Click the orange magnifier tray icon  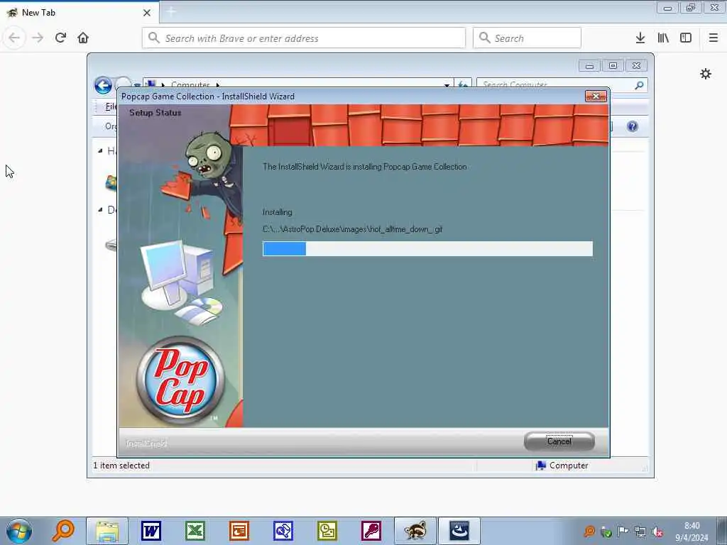click(589, 532)
